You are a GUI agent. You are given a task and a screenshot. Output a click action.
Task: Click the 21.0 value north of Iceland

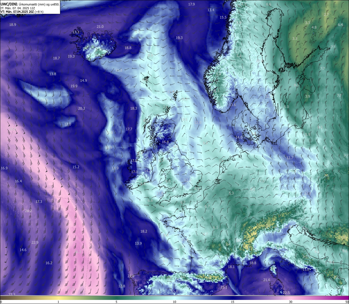click(100, 26)
